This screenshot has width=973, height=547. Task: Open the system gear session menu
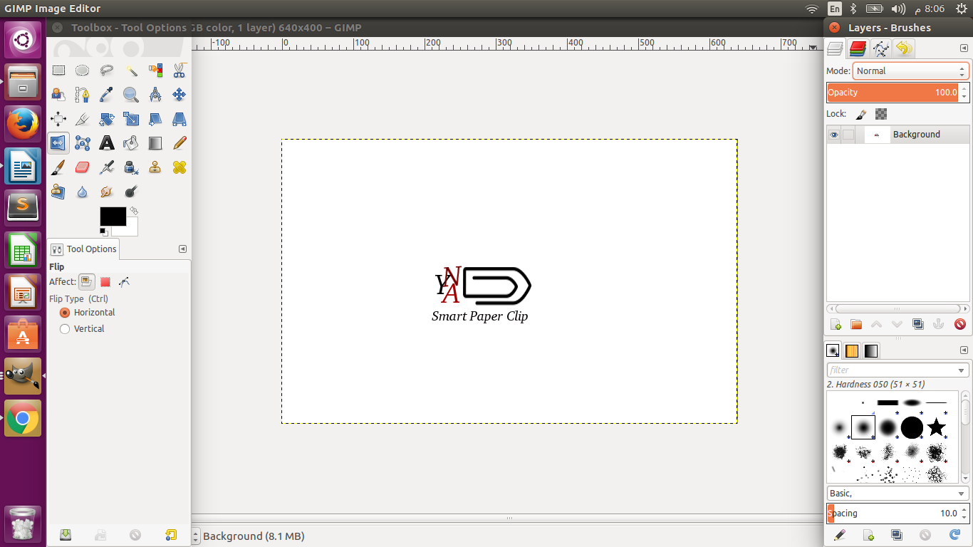(x=962, y=9)
